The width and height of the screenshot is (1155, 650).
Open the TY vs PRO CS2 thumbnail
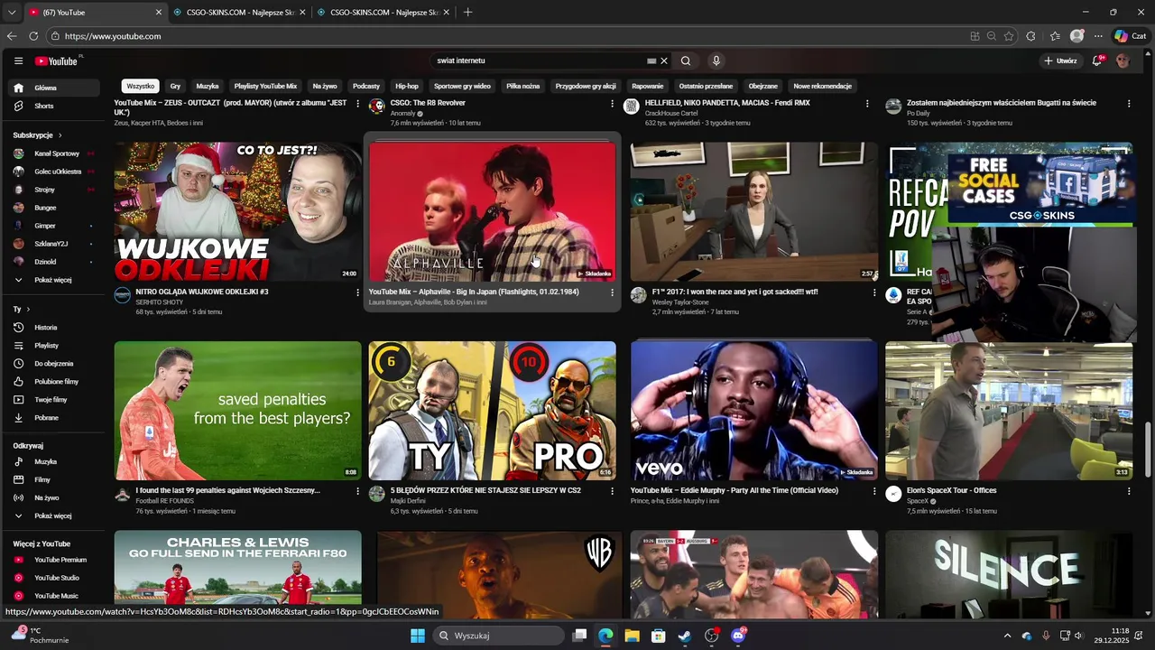click(x=493, y=411)
